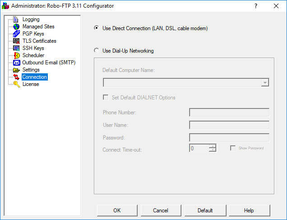Confirm with the OK button

point(117,211)
